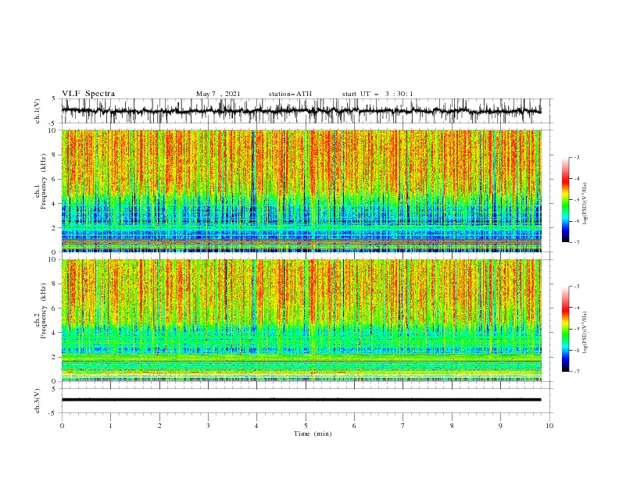
Task: Click the "10" tick atop ch.2 frequency axis
Action: (x=53, y=259)
